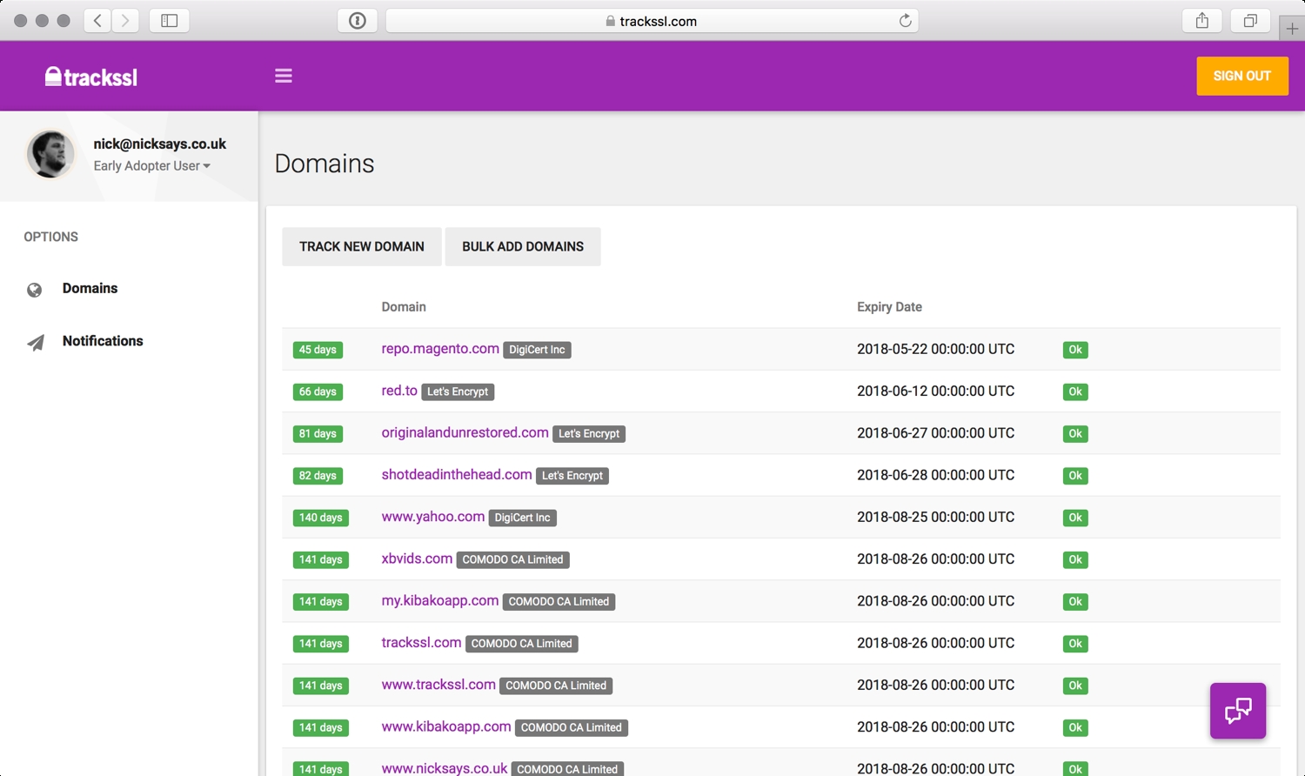
Task: Open the www.yahoo.com domain link
Action: coord(433,517)
